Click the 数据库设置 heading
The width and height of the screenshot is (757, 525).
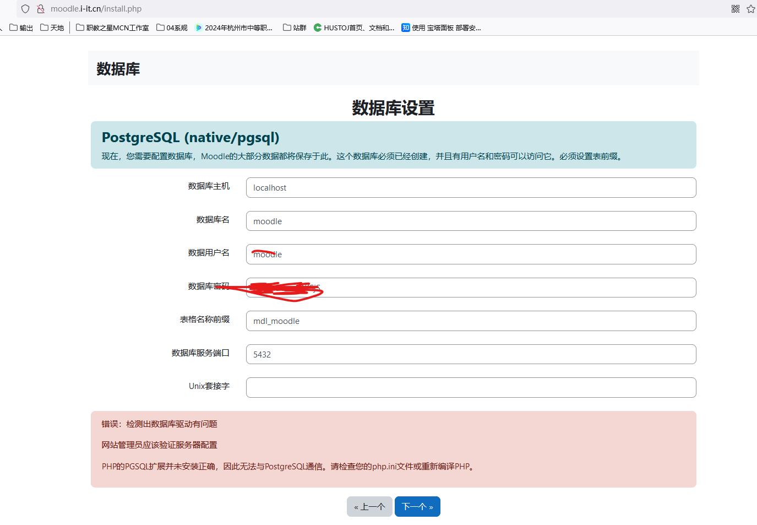(x=393, y=108)
